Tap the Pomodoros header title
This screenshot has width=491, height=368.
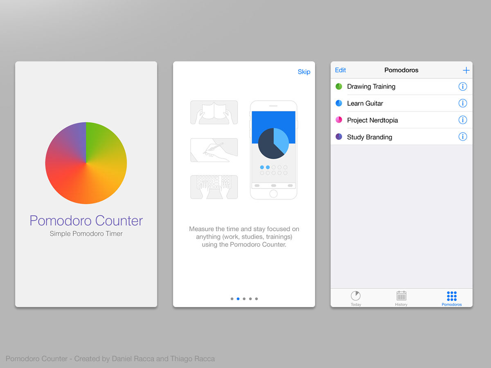click(x=401, y=70)
